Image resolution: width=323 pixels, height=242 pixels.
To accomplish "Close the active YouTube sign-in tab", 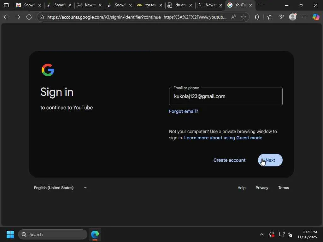I will click(x=250, y=5).
